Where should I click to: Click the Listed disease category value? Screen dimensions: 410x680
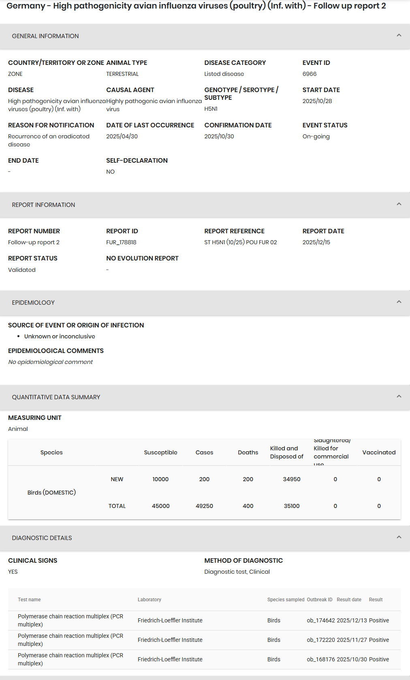point(224,74)
